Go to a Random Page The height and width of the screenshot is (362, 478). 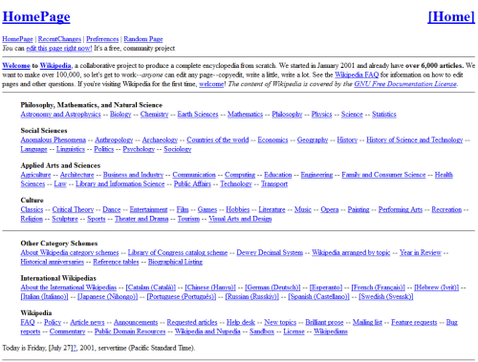click(143, 39)
